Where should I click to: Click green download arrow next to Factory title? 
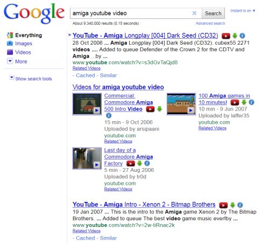pos(139,163)
